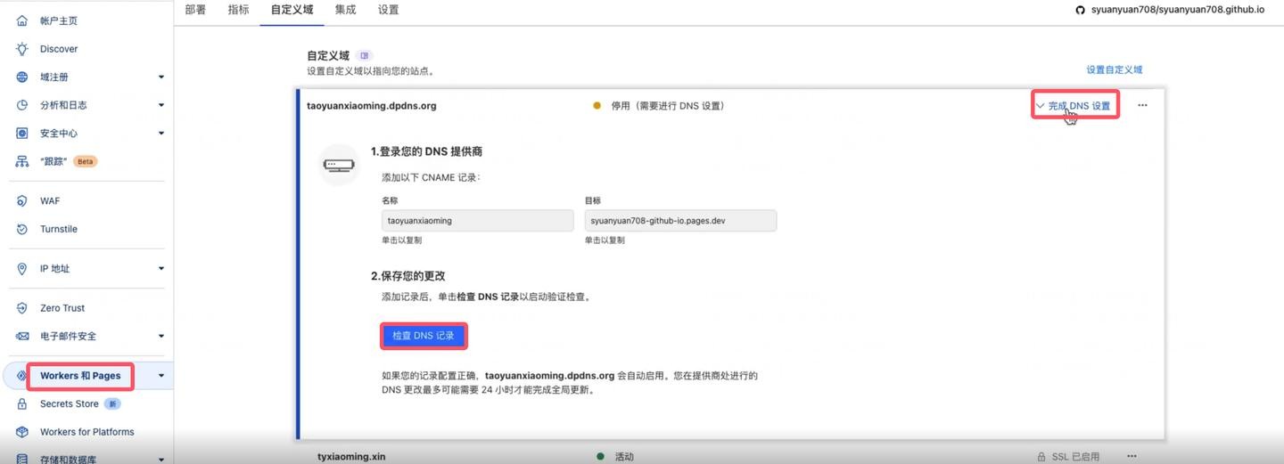Copy the 目标 field pages.dev value
This screenshot has height=464, width=1284.
click(x=680, y=221)
